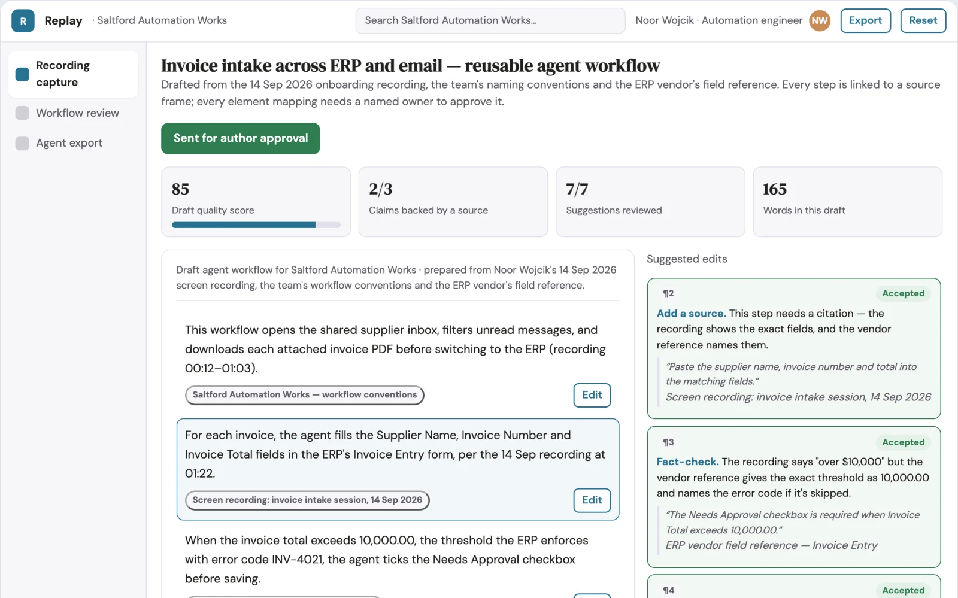Image resolution: width=958 pixels, height=598 pixels.
Task: Edit the Supplier Name fields paragraph
Action: (592, 500)
